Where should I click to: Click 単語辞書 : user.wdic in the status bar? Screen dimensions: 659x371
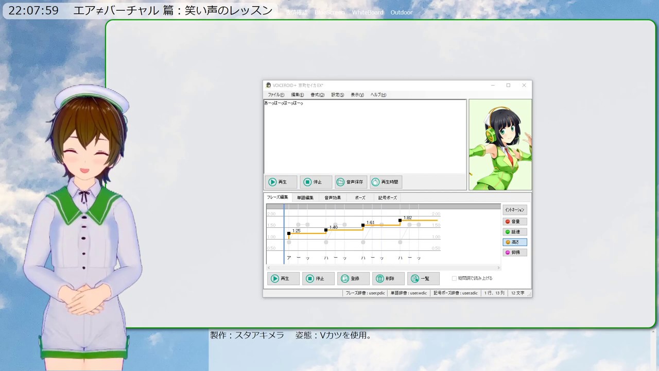click(409, 293)
